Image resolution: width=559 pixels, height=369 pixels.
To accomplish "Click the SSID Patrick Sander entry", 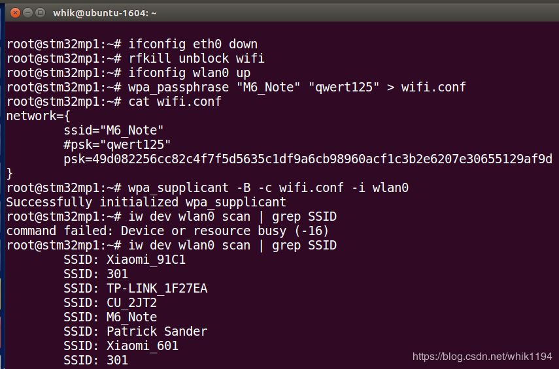I will (135, 331).
